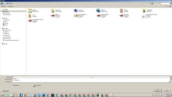172x97 pixels.
Task: Open the Save as type dropdown
Action: coord(171,79)
